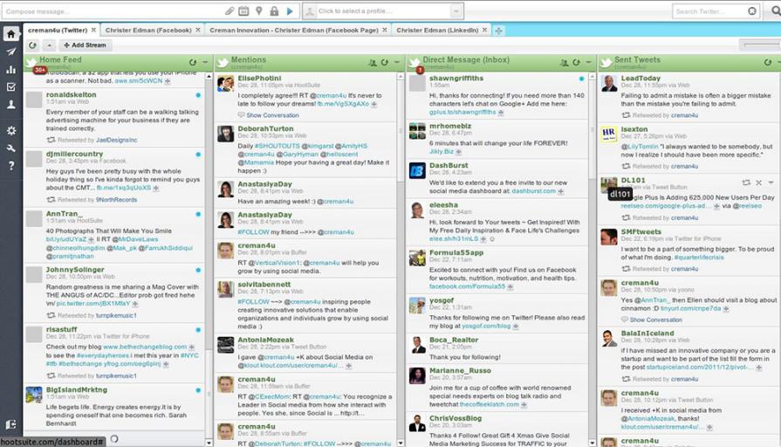Screen dimensions: 781x447
Task: Click the user filter icon in Direct Message header
Action: [x=564, y=63]
